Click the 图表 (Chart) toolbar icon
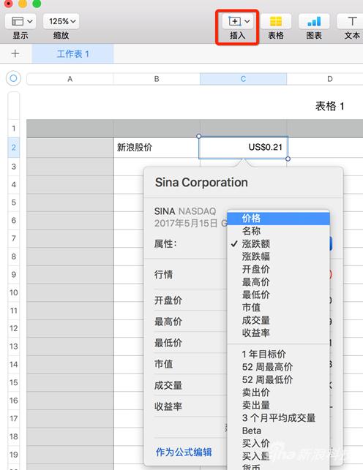The height and width of the screenshot is (470, 363). (314, 21)
